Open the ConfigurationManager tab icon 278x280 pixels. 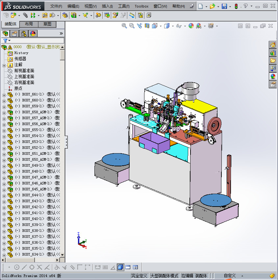[24, 34]
